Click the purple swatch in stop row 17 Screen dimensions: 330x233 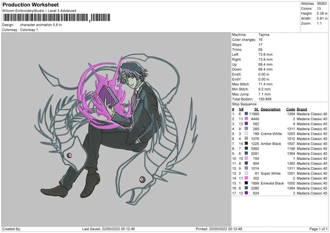[x=246, y=193]
